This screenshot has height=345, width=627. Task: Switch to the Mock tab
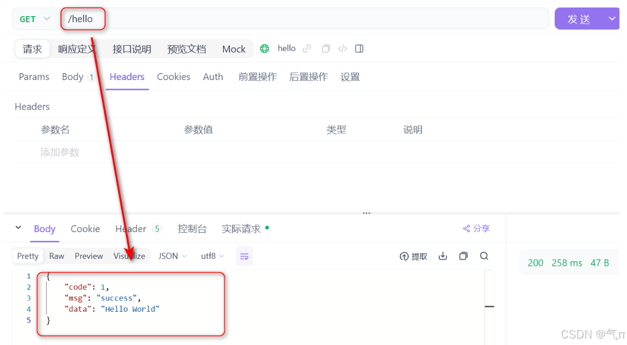coord(234,49)
